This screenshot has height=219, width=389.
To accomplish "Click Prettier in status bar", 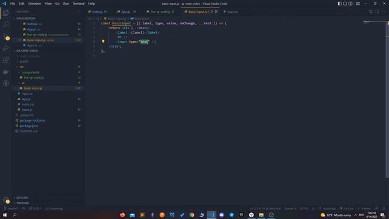I will [364, 208].
